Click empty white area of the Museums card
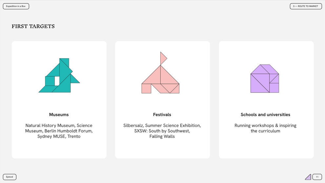Viewport: 325px width, 183px height. click(x=59, y=149)
